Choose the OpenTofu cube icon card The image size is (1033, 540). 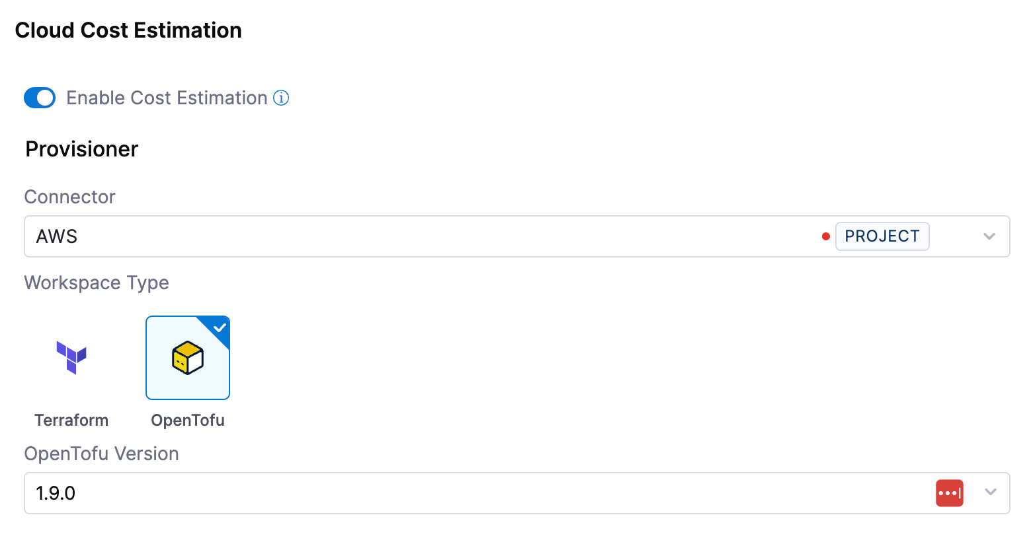(x=188, y=358)
